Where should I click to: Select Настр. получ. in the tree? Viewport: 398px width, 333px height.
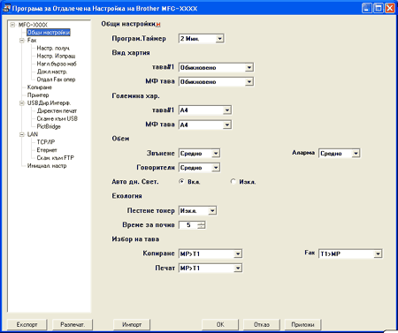click(x=53, y=48)
